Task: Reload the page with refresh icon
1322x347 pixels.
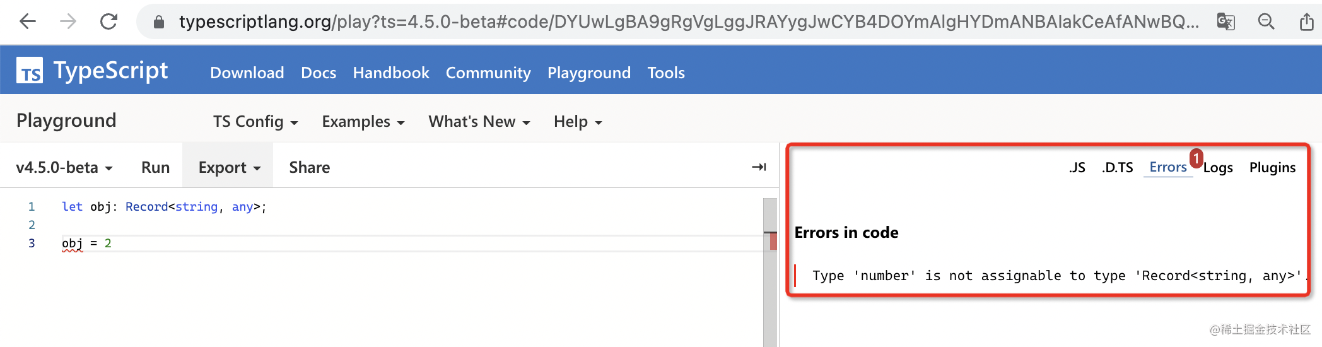Action: (108, 22)
